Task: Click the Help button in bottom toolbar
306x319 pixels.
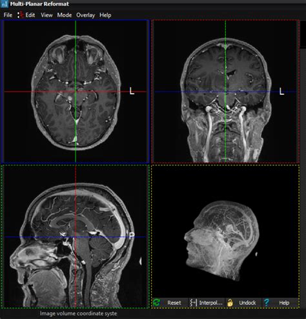Action: tap(280, 303)
